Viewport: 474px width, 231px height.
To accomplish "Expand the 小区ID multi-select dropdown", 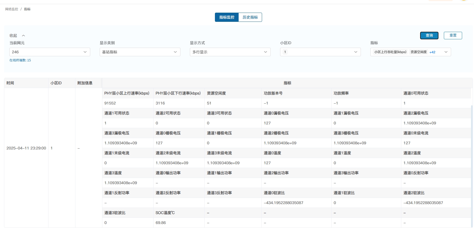I will tap(320, 52).
